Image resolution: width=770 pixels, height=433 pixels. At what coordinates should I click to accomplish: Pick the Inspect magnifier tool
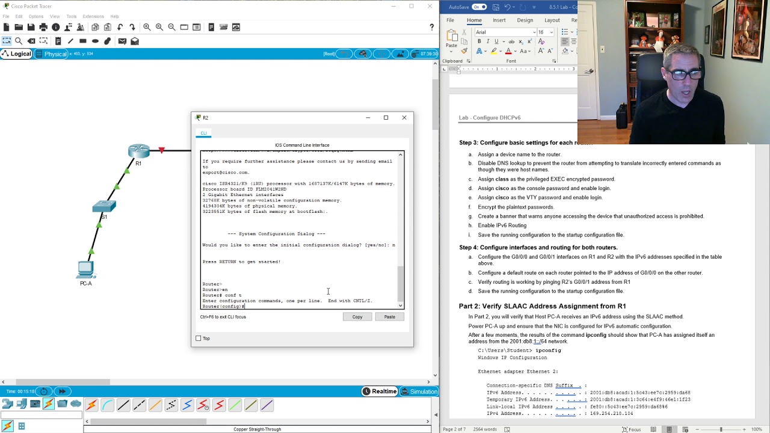[19, 41]
